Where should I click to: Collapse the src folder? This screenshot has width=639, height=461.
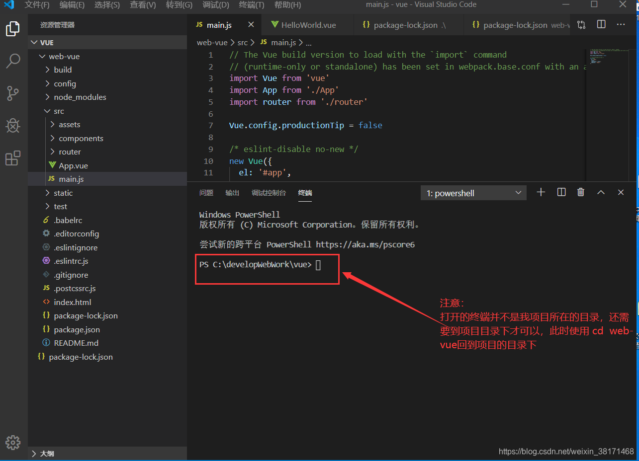pyautogui.click(x=107, y=111)
